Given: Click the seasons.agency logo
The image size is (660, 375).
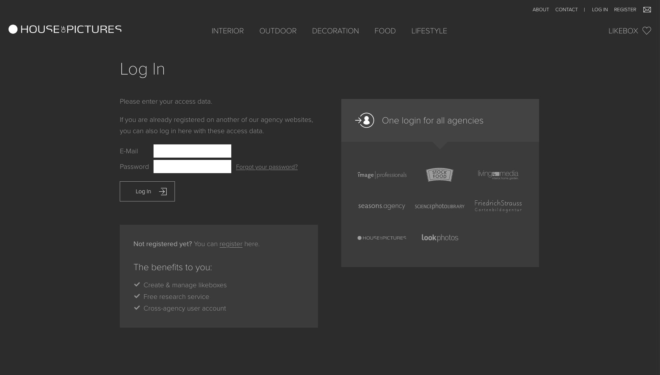Looking at the screenshot, I should 381,206.
